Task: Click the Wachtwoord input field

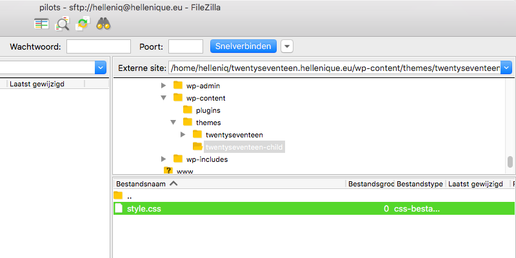Action: click(x=99, y=46)
